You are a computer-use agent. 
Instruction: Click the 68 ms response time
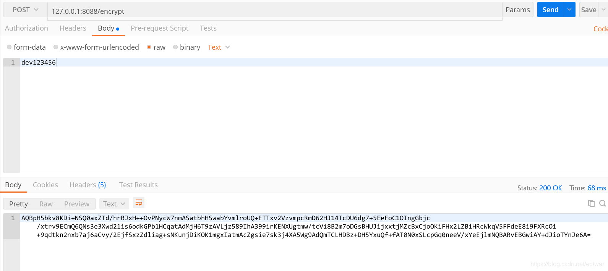[x=597, y=188]
